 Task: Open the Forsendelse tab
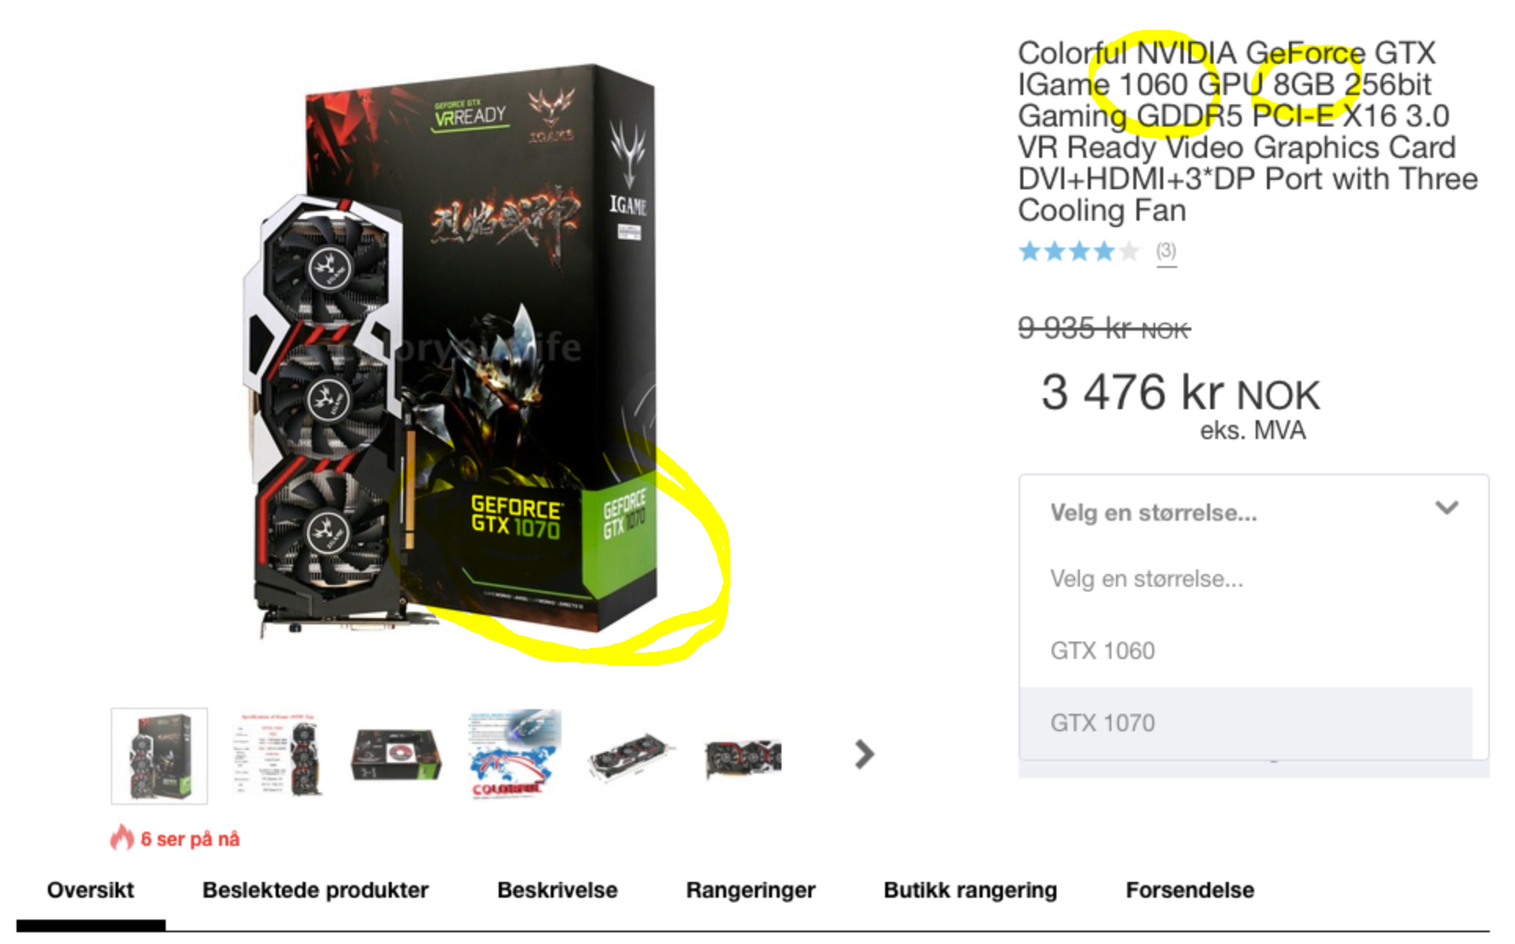point(1190,891)
